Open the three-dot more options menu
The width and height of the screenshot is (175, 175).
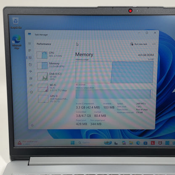click(x=154, y=44)
